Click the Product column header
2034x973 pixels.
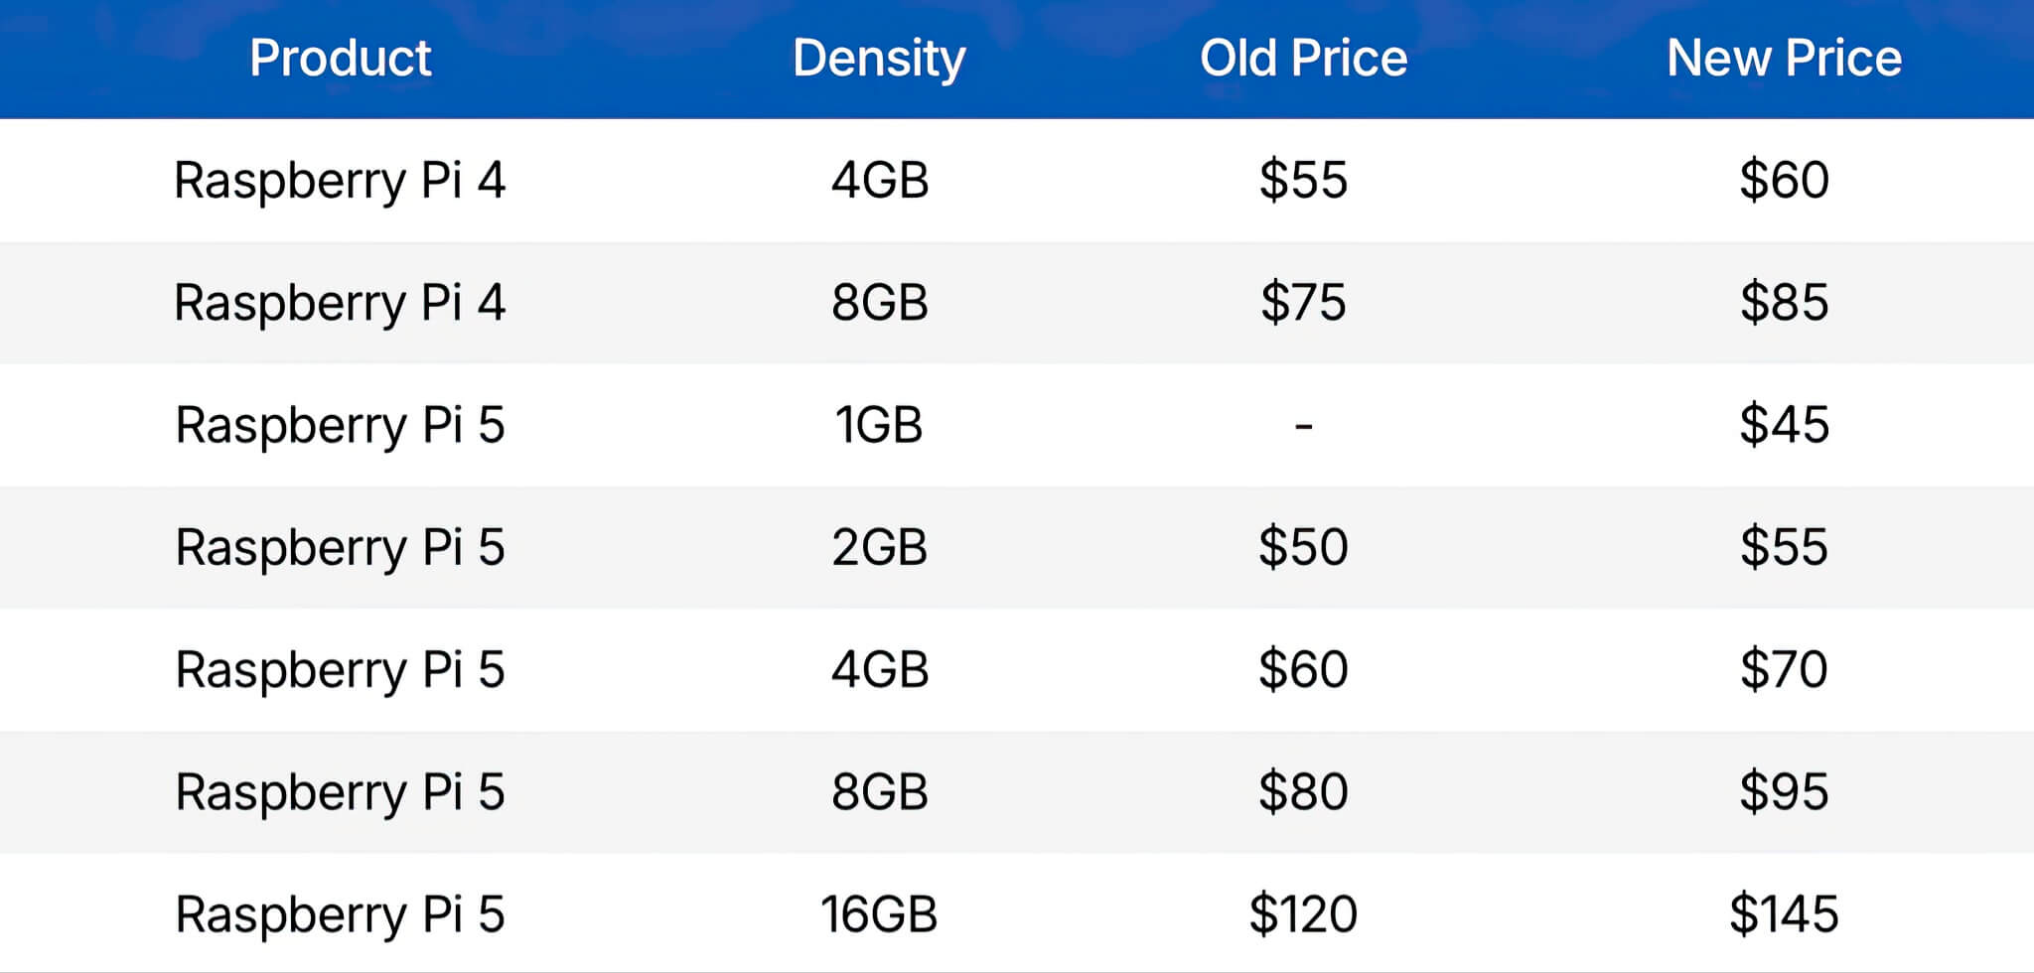click(x=340, y=58)
